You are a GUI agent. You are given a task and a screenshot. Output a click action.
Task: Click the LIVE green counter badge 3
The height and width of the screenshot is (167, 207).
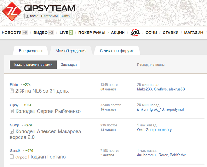pyautogui.click(x=71, y=33)
